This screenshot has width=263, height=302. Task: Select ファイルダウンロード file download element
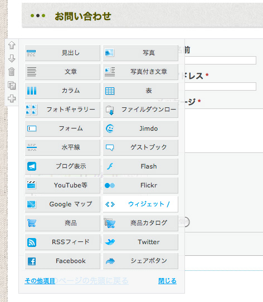tap(140, 110)
